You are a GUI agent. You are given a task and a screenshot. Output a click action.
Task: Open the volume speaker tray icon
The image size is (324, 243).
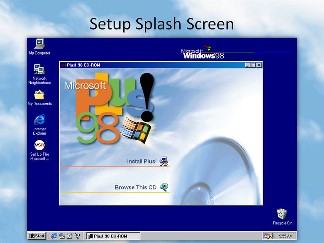[272, 236]
